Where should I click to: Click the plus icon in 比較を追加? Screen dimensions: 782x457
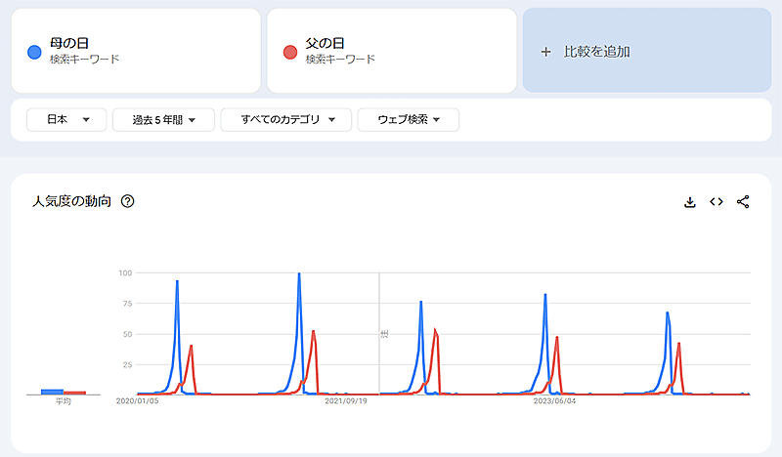(x=545, y=51)
